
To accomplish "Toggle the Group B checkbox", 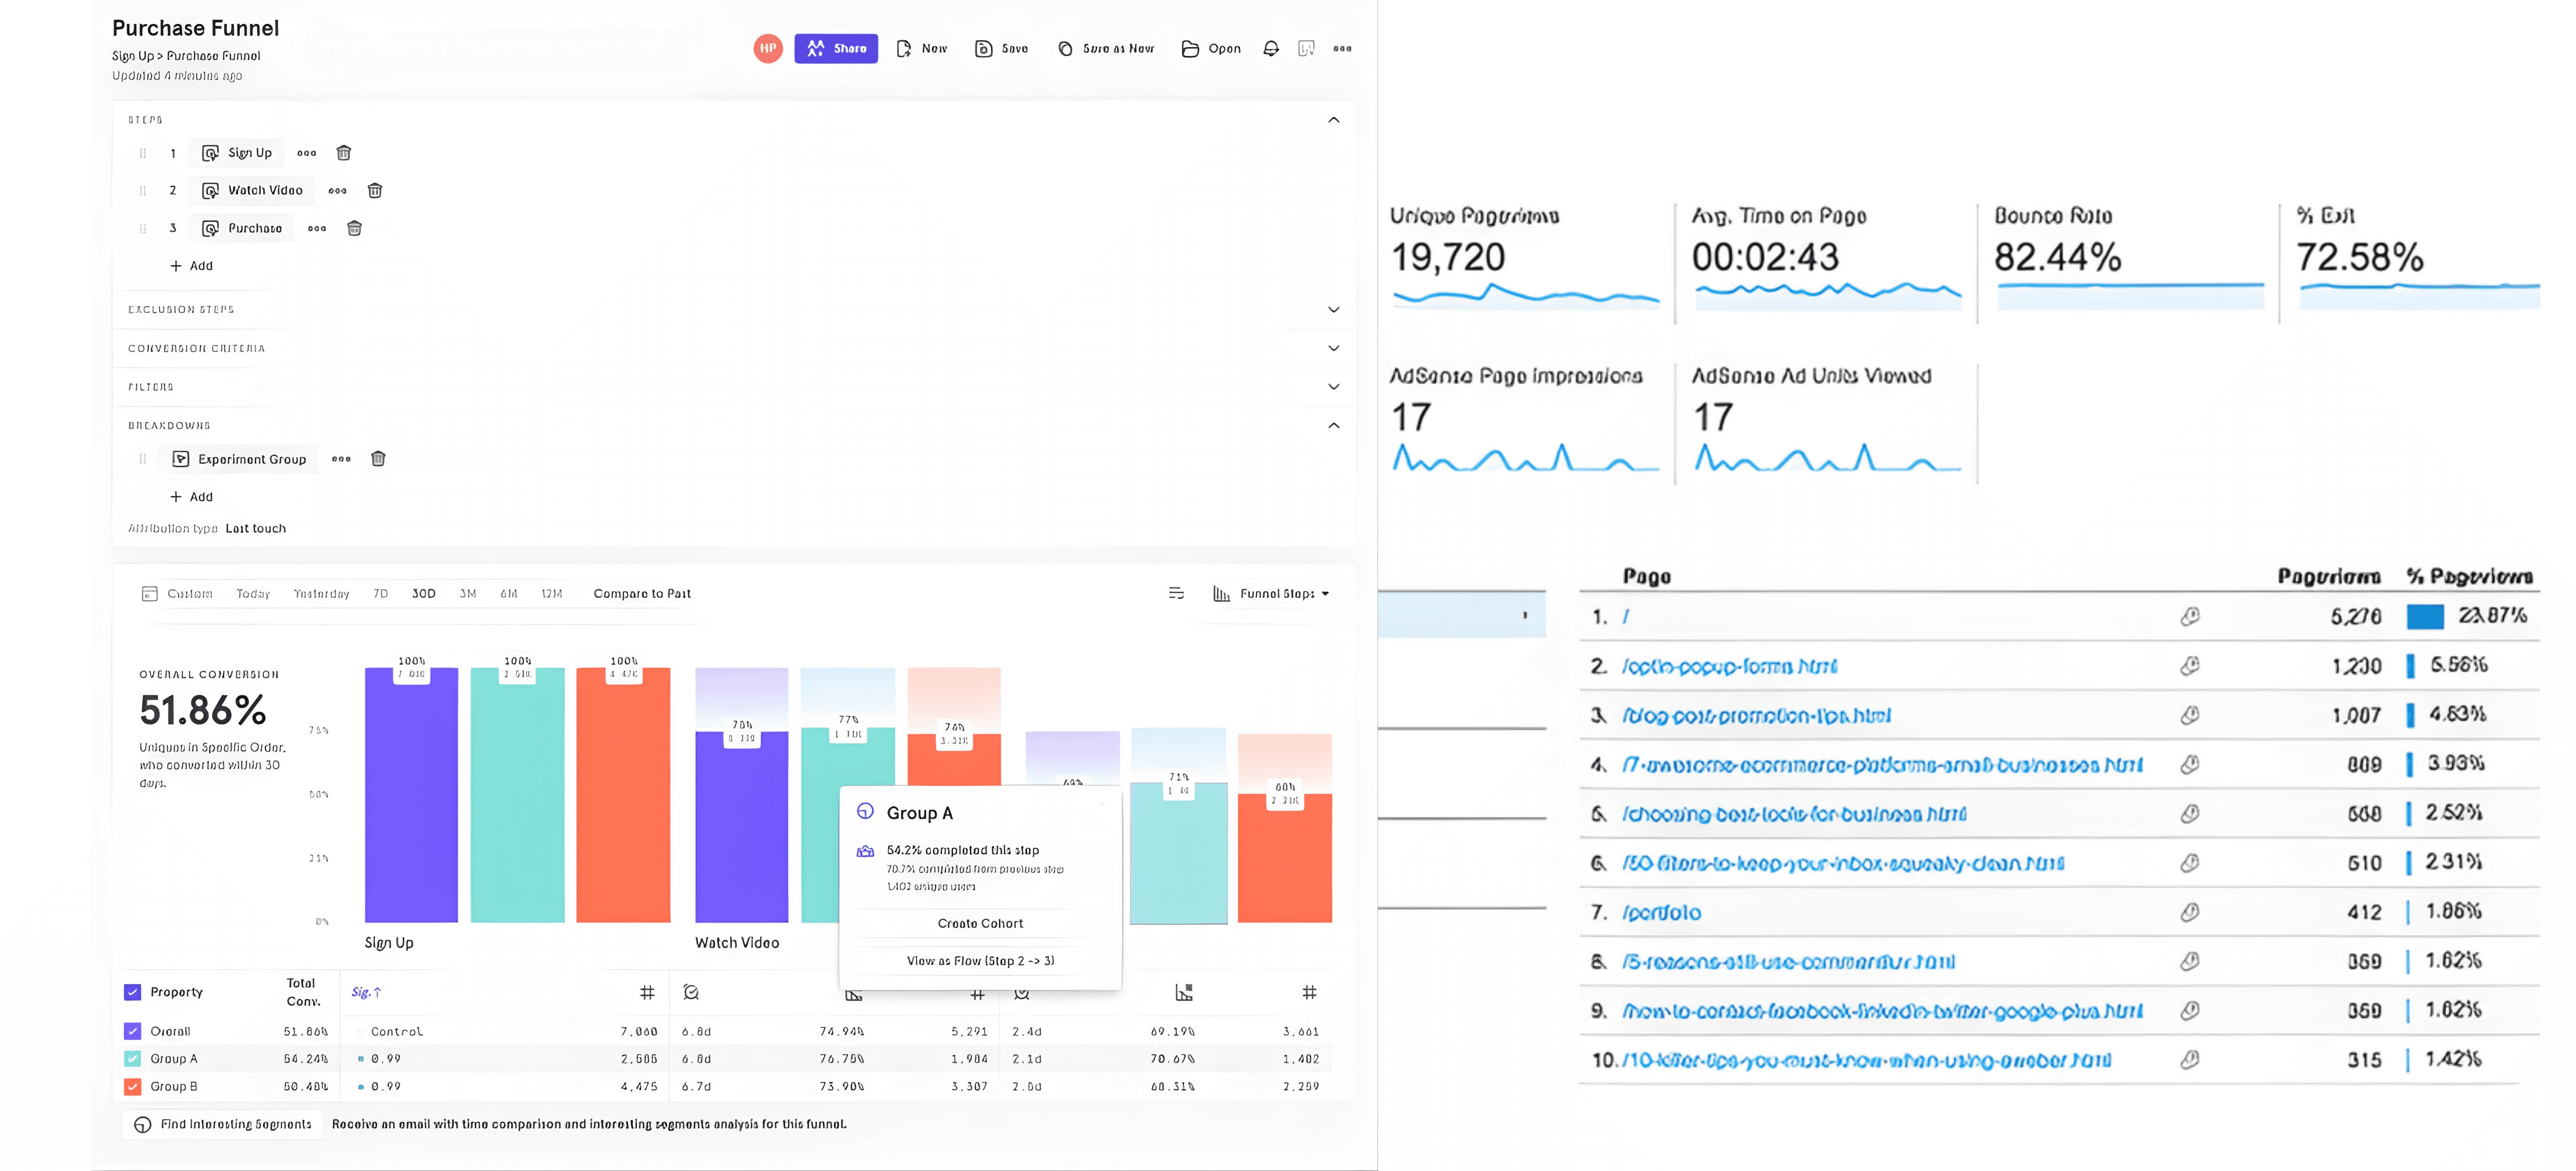I will point(133,1086).
